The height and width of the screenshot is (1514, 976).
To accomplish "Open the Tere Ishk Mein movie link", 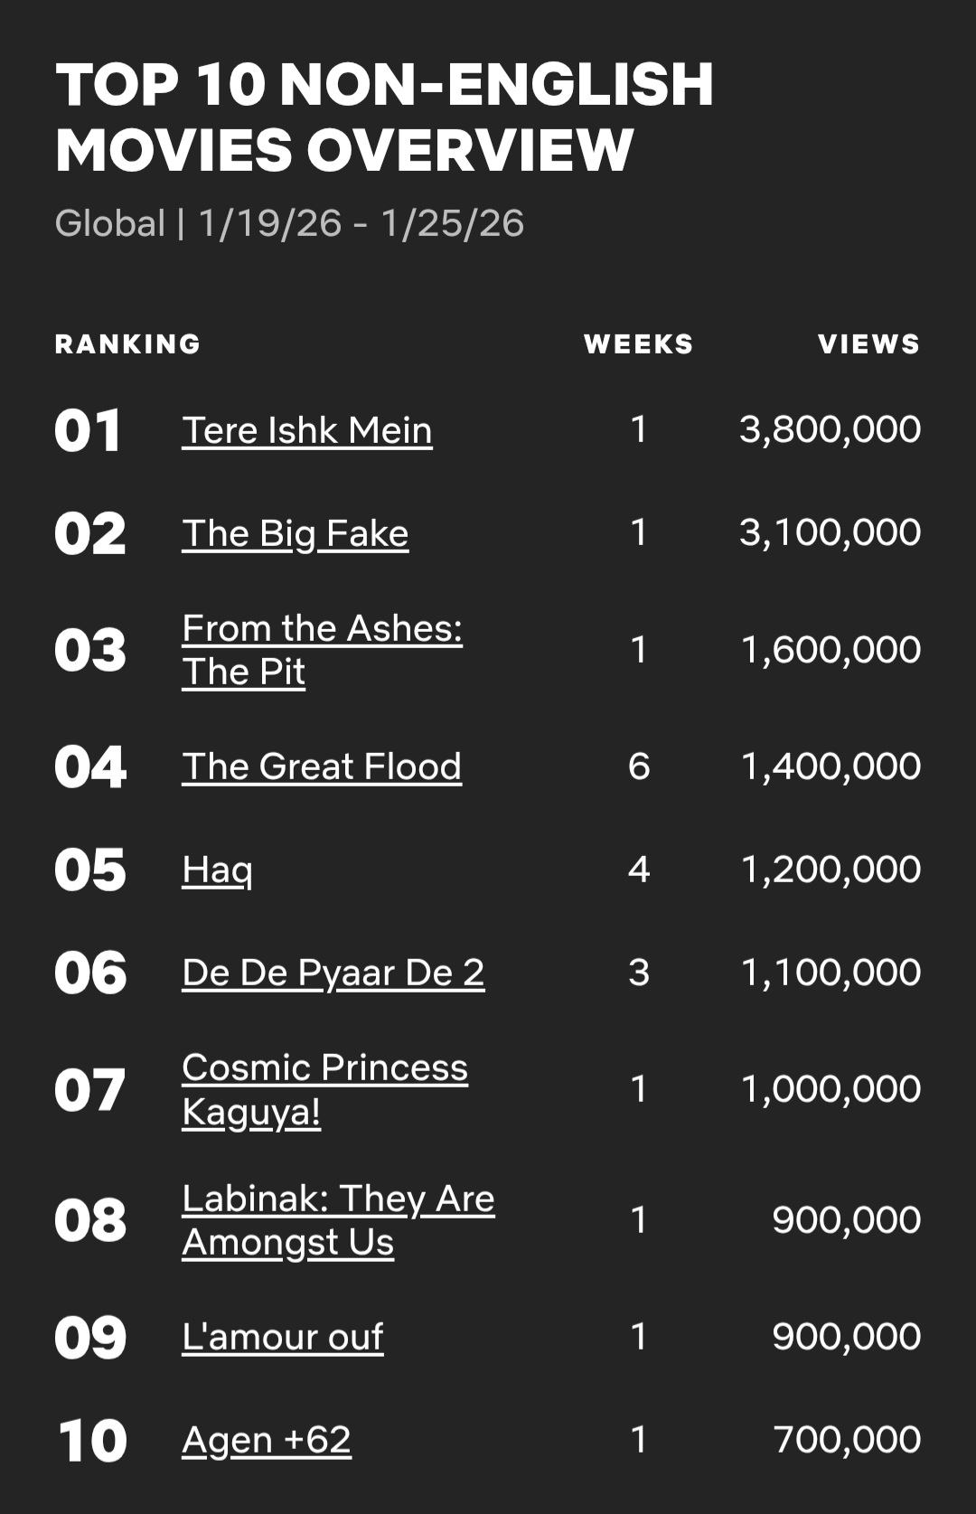I will coord(307,430).
